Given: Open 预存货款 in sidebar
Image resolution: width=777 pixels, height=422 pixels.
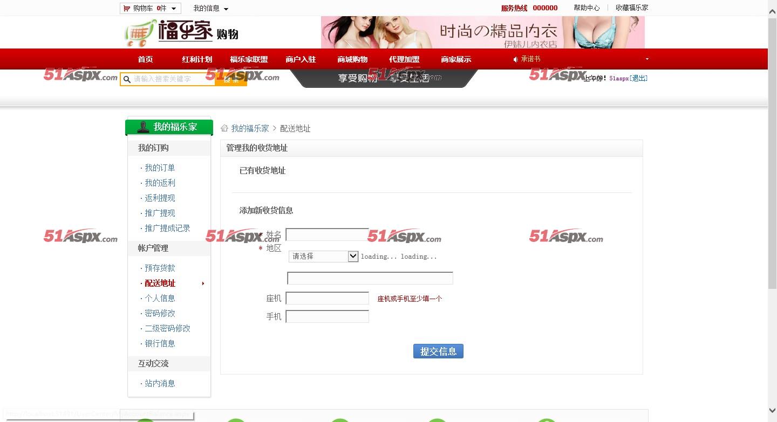Looking at the screenshot, I should tap(160, 268).
